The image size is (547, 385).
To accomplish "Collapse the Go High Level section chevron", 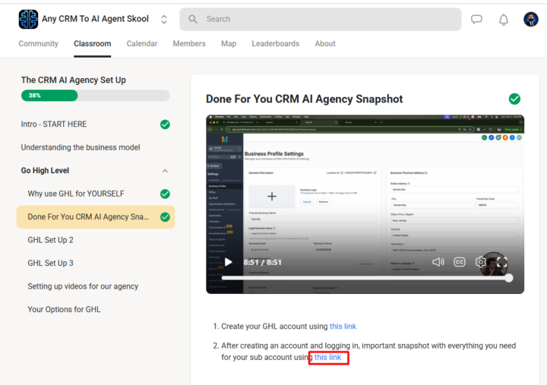I will (165, 171).
